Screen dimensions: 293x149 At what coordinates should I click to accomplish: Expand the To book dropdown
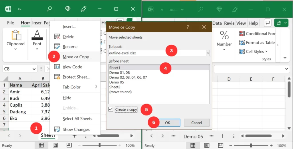[x=208, y=53]
